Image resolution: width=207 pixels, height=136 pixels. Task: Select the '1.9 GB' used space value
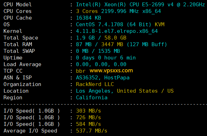85,38
